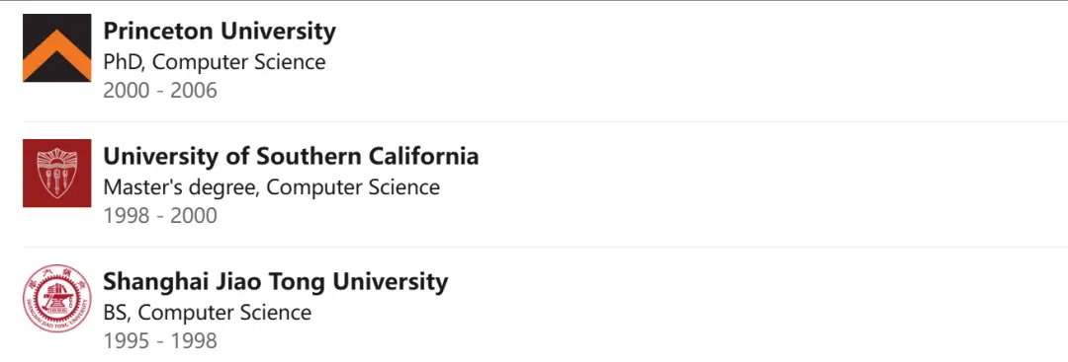1068x362 pixels.
Task: Click the University of Southern California shield logo
Action: (x=56, y=174)
